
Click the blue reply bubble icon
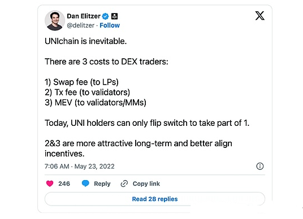(x=85, y=183)
